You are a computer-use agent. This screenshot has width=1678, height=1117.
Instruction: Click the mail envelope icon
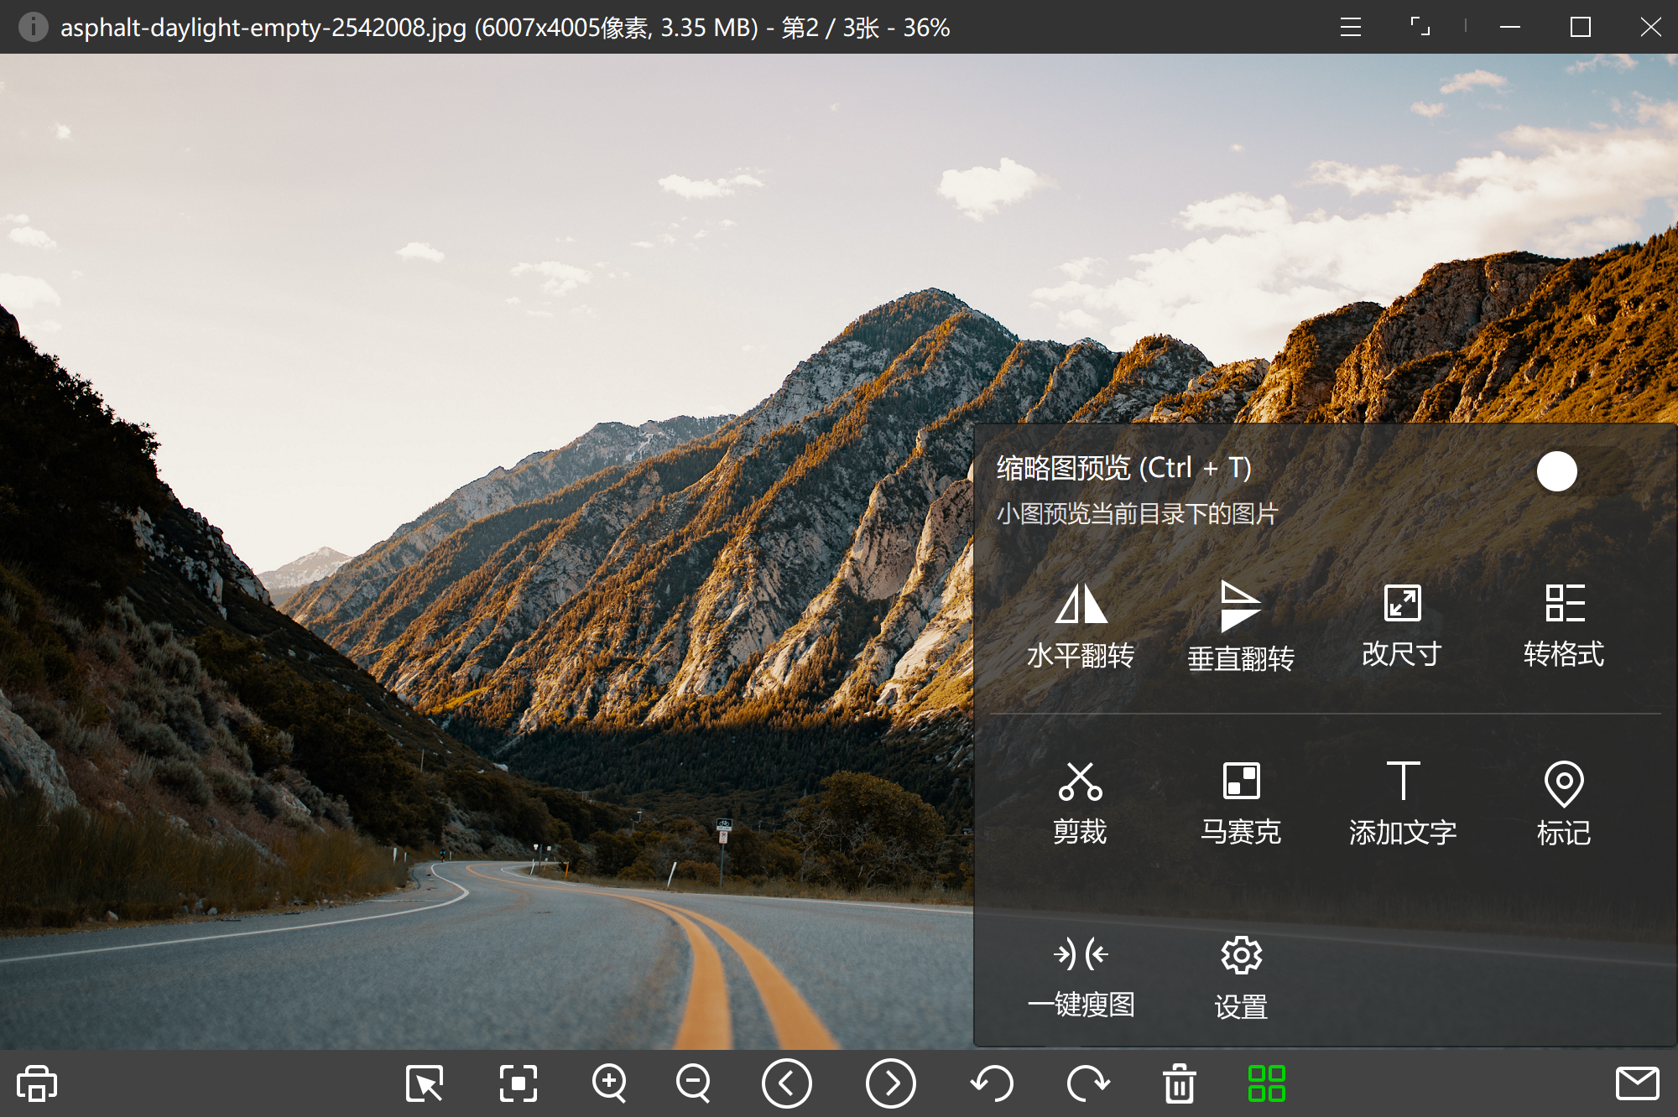click(x=1637, y=1083)
